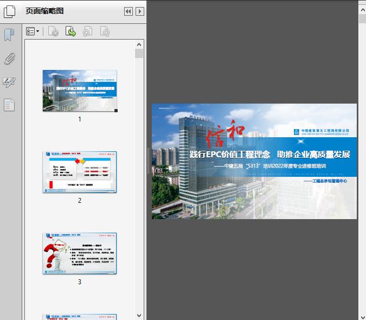Click the resize handle on page 1 thumbnail
The image size is (366, 320).
116,111
